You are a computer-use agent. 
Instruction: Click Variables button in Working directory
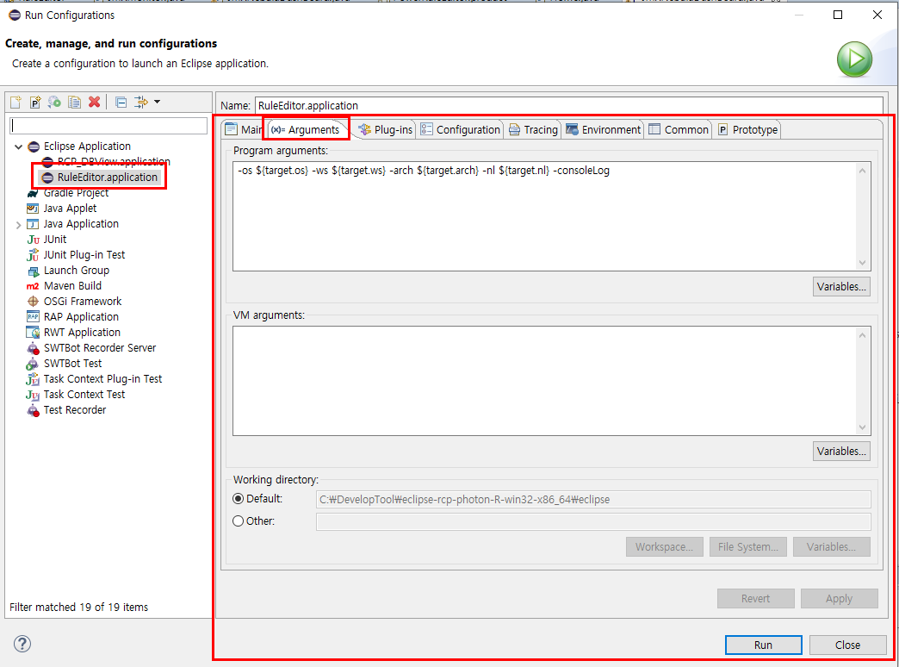click(x=831, y=547)
